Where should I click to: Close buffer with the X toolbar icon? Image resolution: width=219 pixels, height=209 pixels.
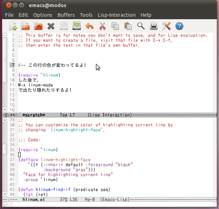coord(51,26)
